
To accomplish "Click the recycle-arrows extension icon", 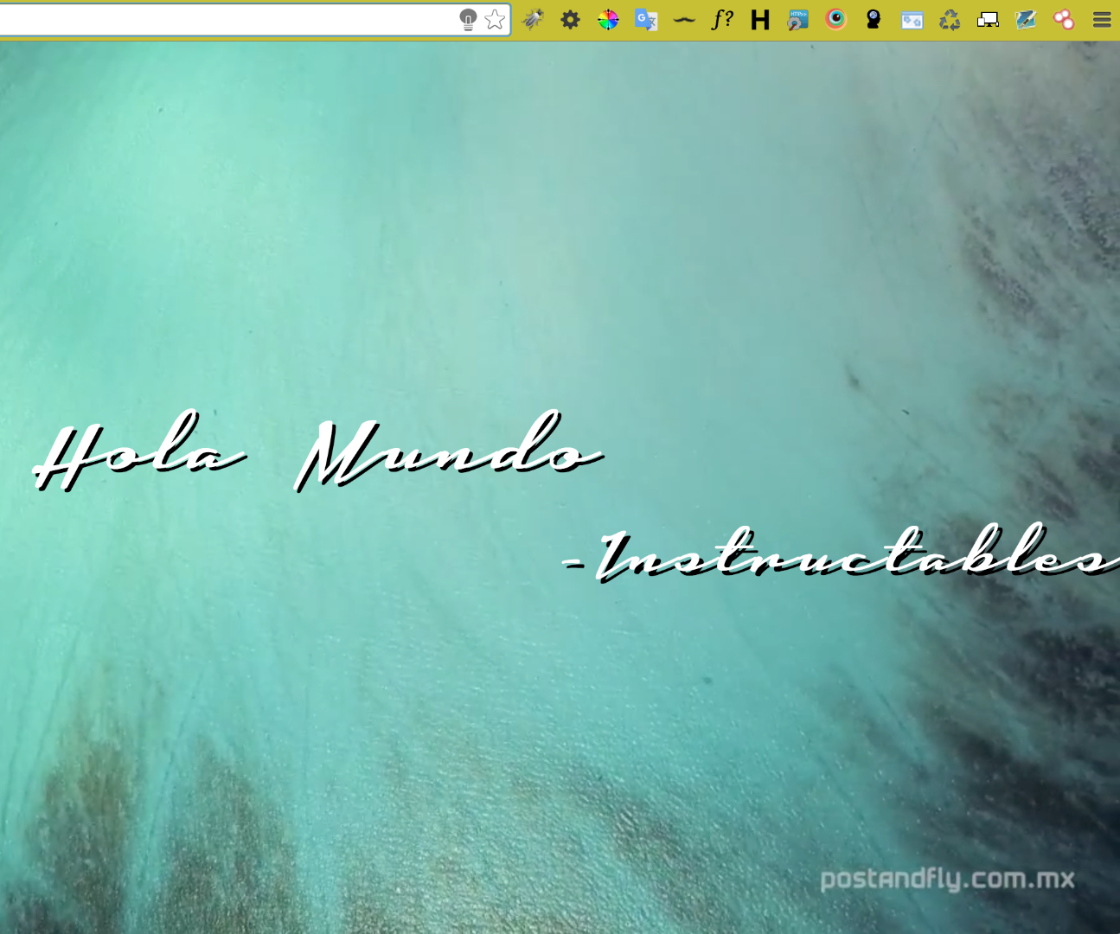I will tap(950, 19).
